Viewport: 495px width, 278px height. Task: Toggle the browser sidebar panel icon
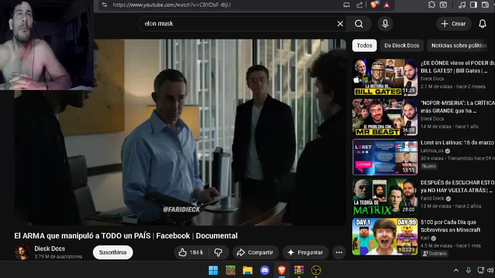473,5
